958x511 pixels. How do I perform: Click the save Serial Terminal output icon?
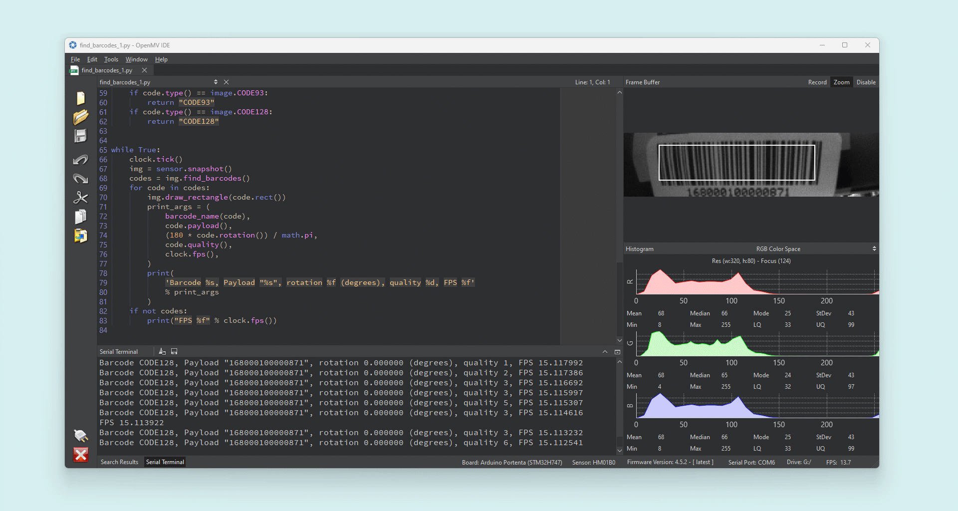174,352
